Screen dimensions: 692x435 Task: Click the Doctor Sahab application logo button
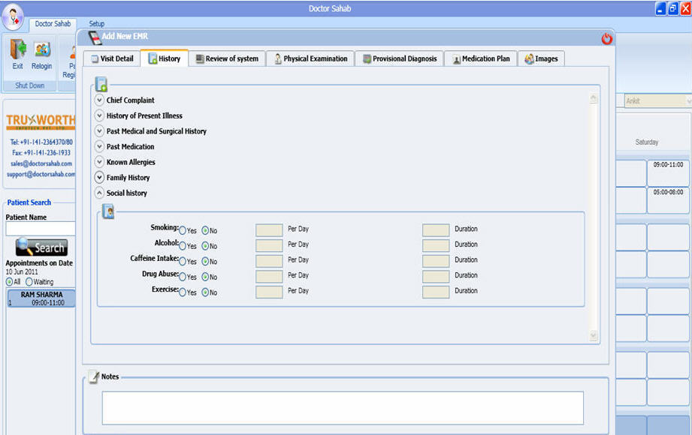click(x=13, y=16)
